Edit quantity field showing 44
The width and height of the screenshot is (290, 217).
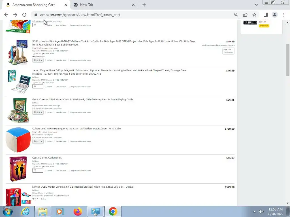point(38,25)
